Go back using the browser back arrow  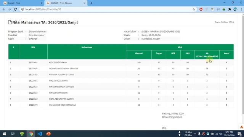click(x=4, y=9)
